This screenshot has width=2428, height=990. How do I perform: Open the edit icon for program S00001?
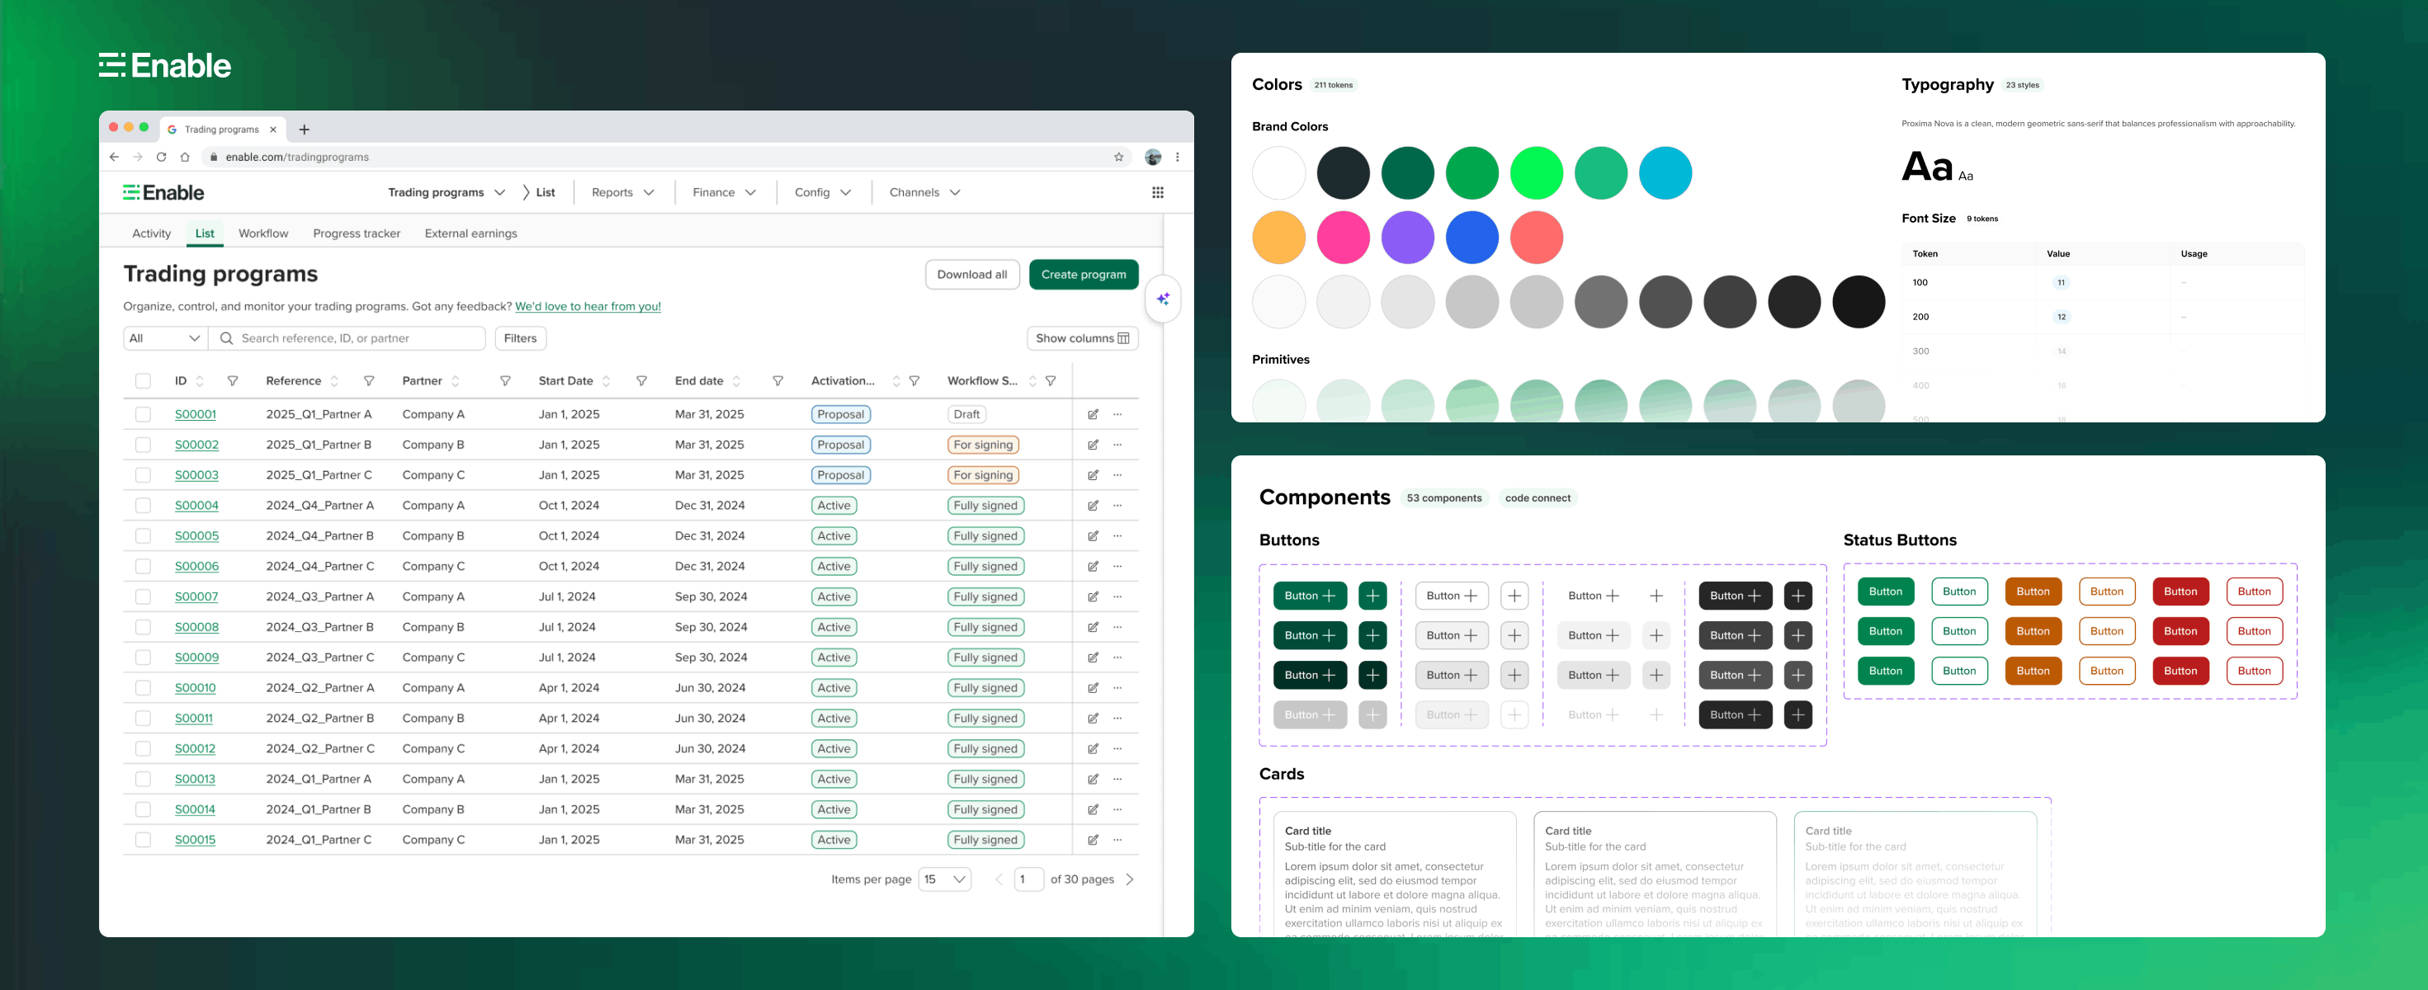tap(1093, 413)
